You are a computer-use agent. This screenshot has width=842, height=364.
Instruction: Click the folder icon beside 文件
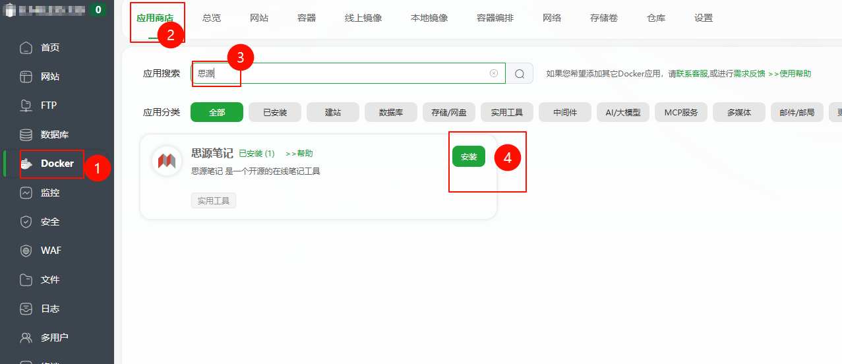coord(26,280)
